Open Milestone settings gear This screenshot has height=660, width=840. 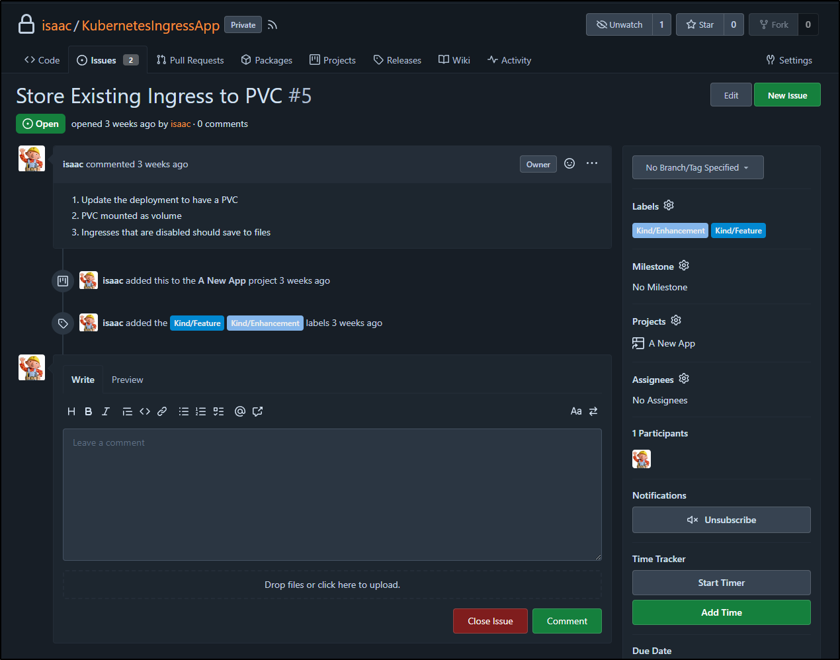click(x=684, y=265)
